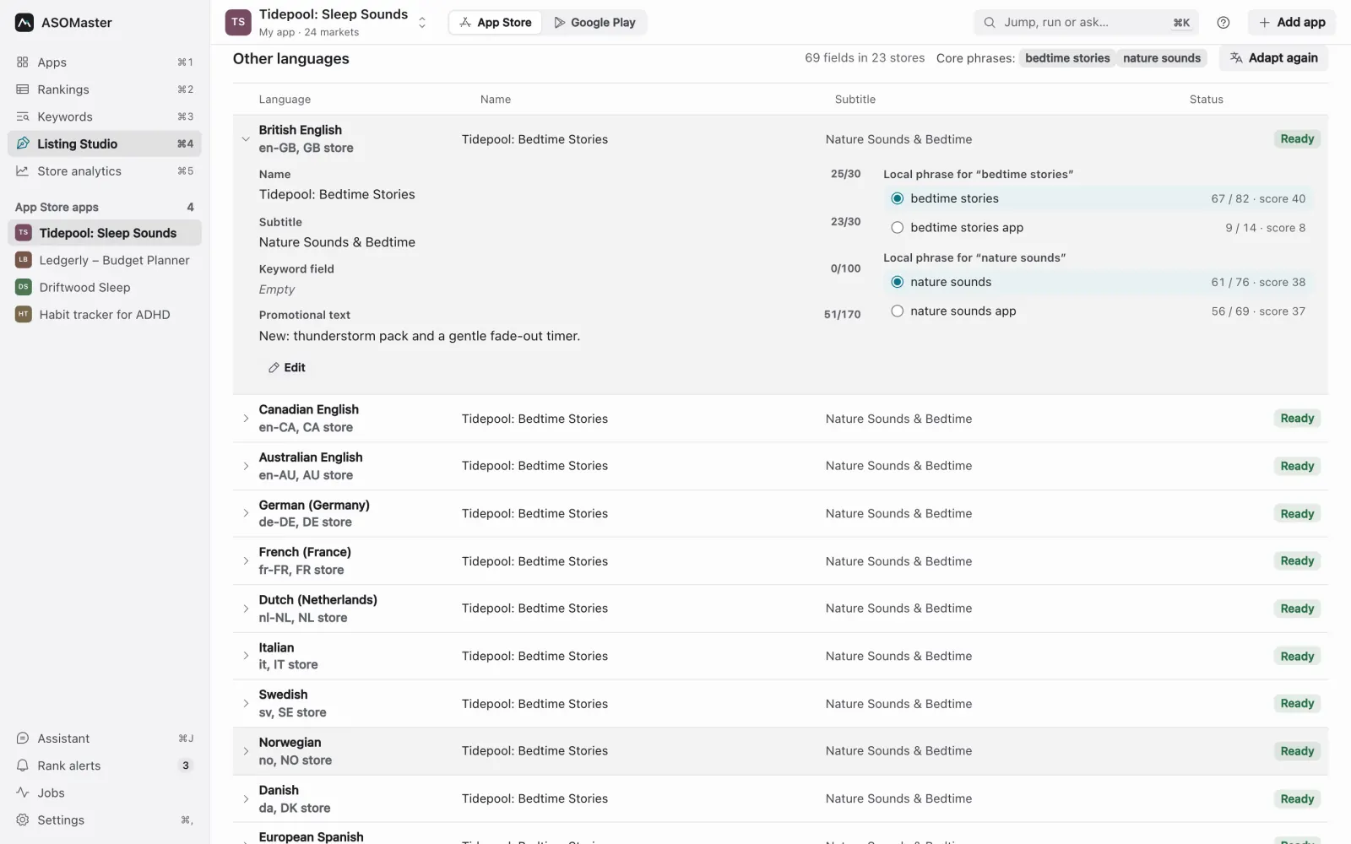Click the TS app avatar in header
This screenshot has width=1351, height=844.
[238, 23]
